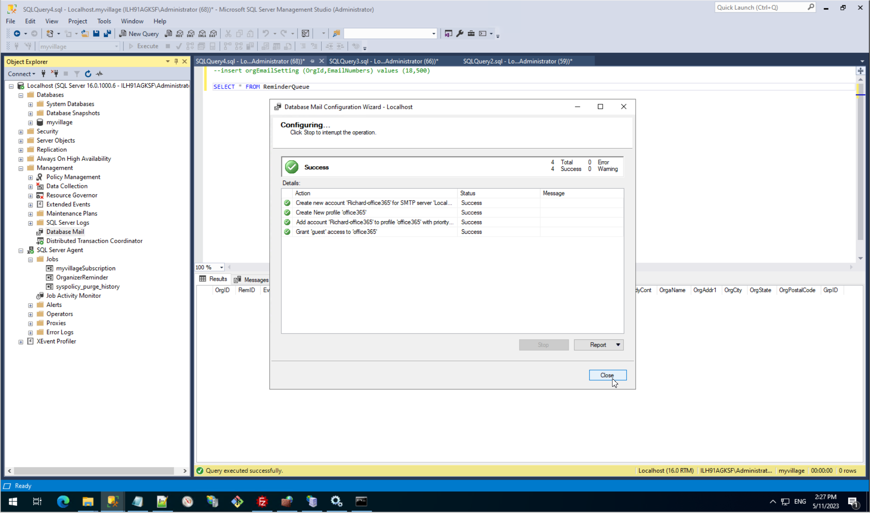Collapse the Management tree node

point(21,168)
